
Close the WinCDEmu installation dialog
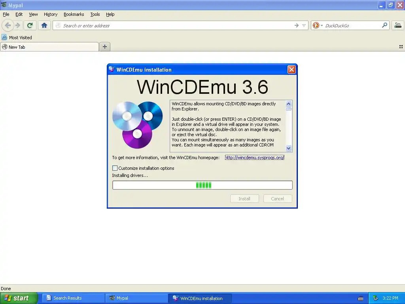click(x=291, y=69)
